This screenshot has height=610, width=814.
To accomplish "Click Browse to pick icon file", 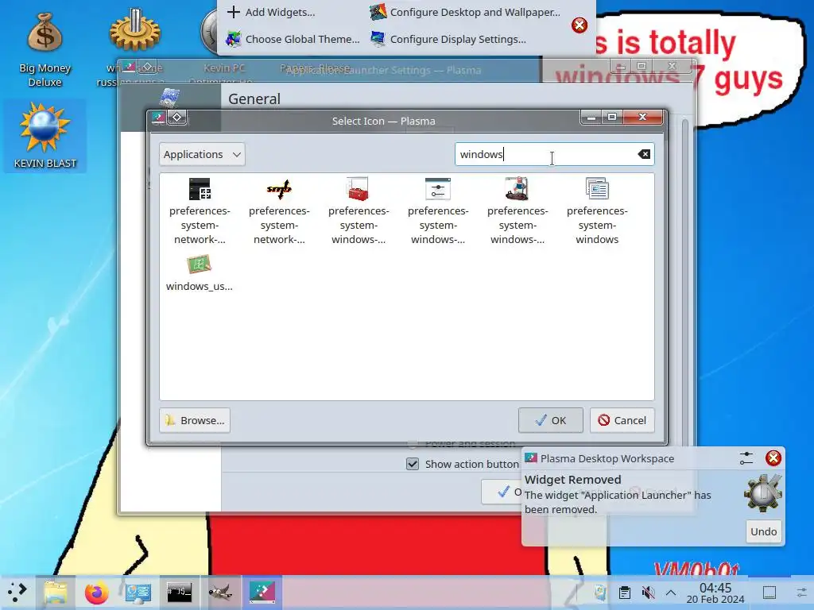I will (x=195, y=420).
